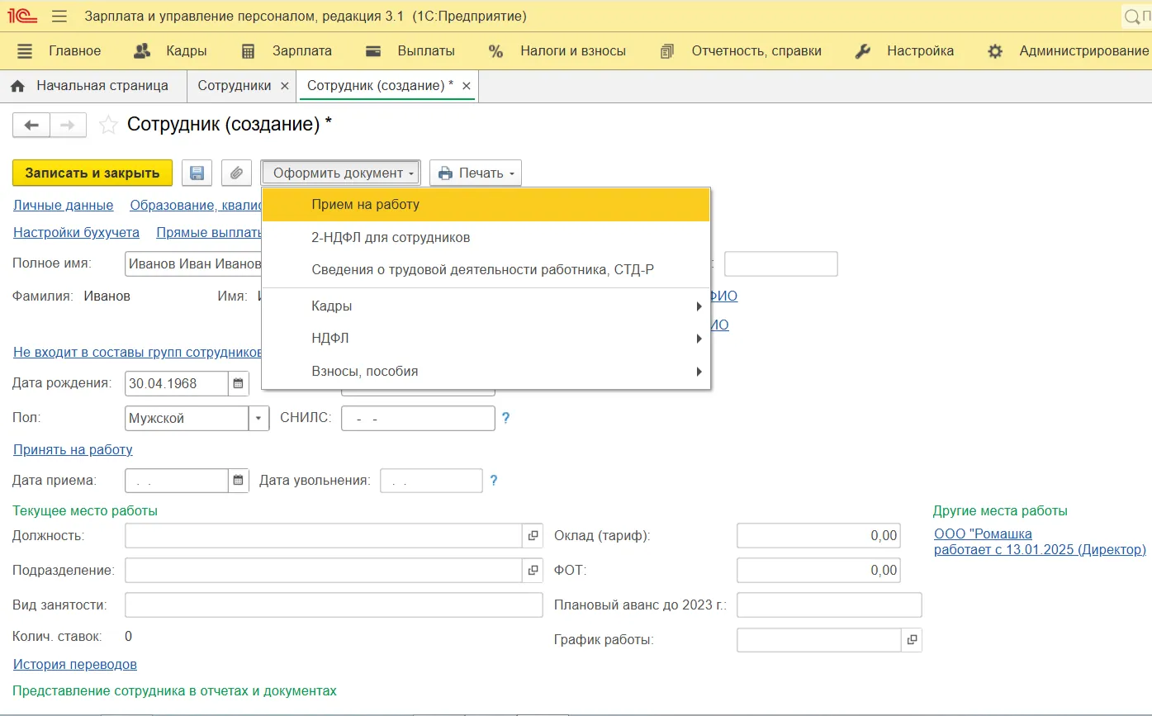Image resolution: width=1152 pixels, height=716 pixels.
Task: Click into the ФОТ field
Action: (818, 570)
